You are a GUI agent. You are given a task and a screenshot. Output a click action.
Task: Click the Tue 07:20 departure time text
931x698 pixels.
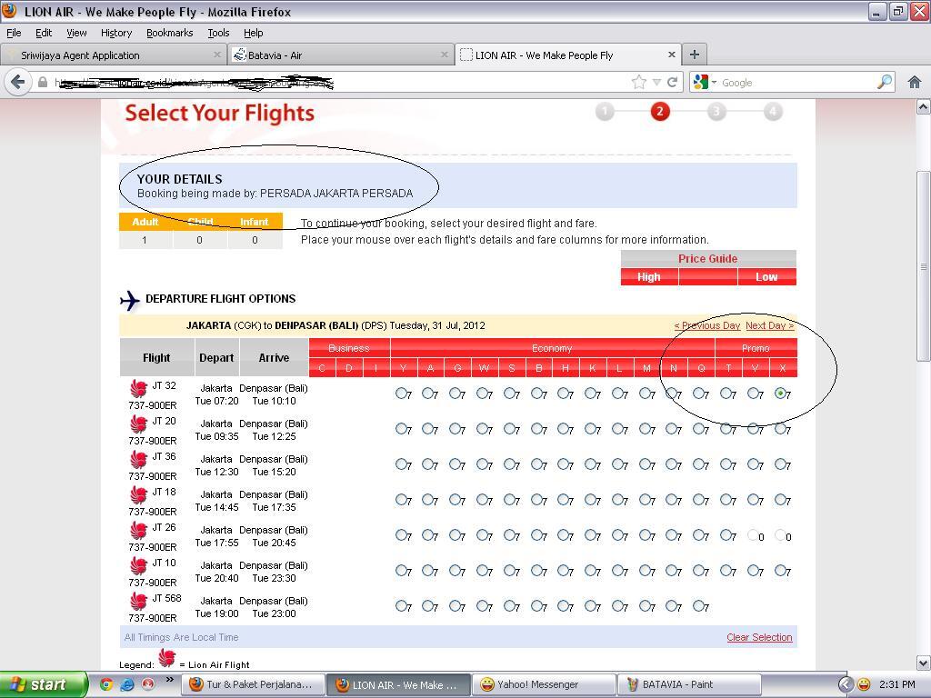point(216,401)
